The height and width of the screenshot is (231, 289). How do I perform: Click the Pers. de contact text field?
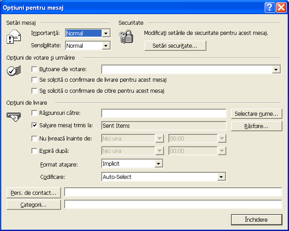click(x=173, y=192)
